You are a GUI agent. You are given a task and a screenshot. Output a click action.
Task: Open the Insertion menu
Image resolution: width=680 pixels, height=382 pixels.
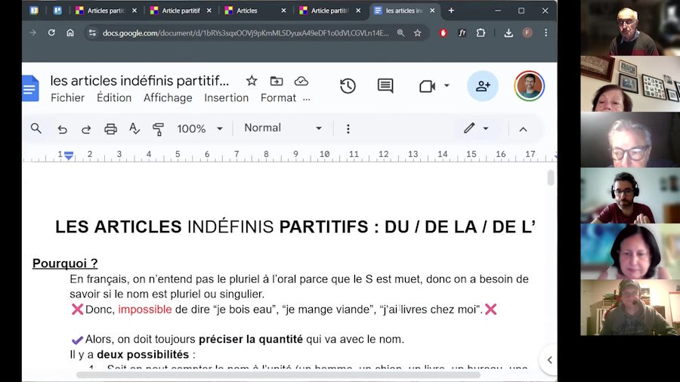pyautogui.click(x=226, y=98)
